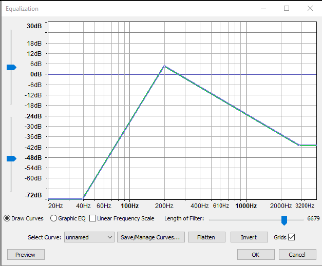Click the curve peak point at 200Hz
This screenshot has height=266, width=322.
[x=164, y=66]
